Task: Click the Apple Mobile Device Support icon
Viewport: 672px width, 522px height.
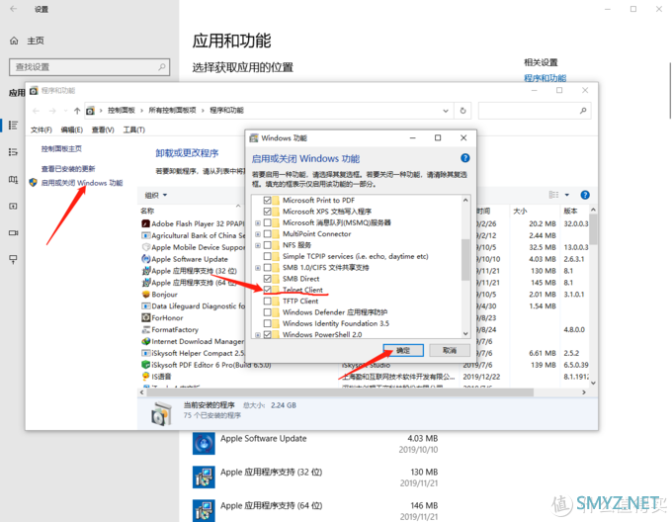Action: point(145,247)
